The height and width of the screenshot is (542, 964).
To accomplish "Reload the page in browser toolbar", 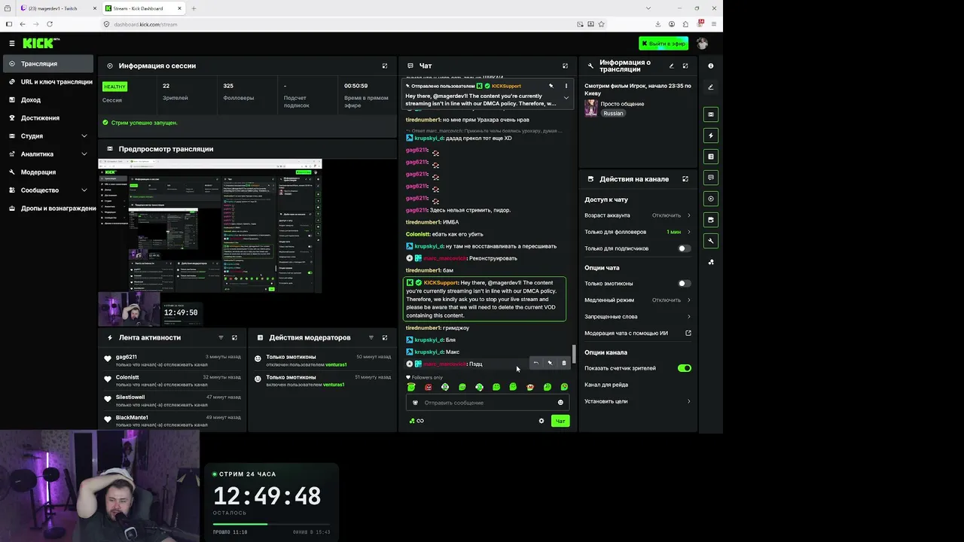I will [50, 24].
